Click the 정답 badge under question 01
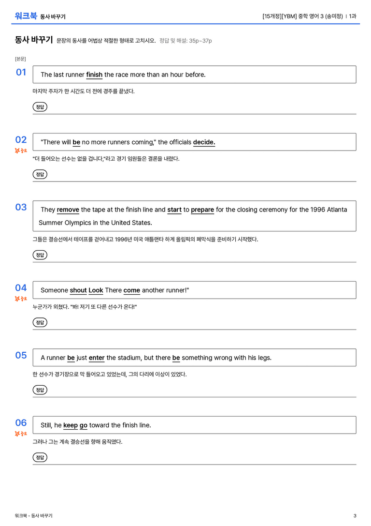This screenshot has width=371, height=526. [40, 106]
